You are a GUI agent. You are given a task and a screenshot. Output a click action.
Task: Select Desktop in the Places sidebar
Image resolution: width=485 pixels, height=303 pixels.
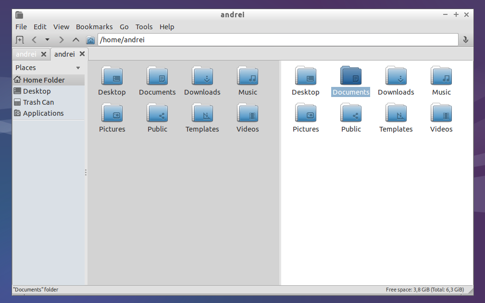(x=49, y=91)
